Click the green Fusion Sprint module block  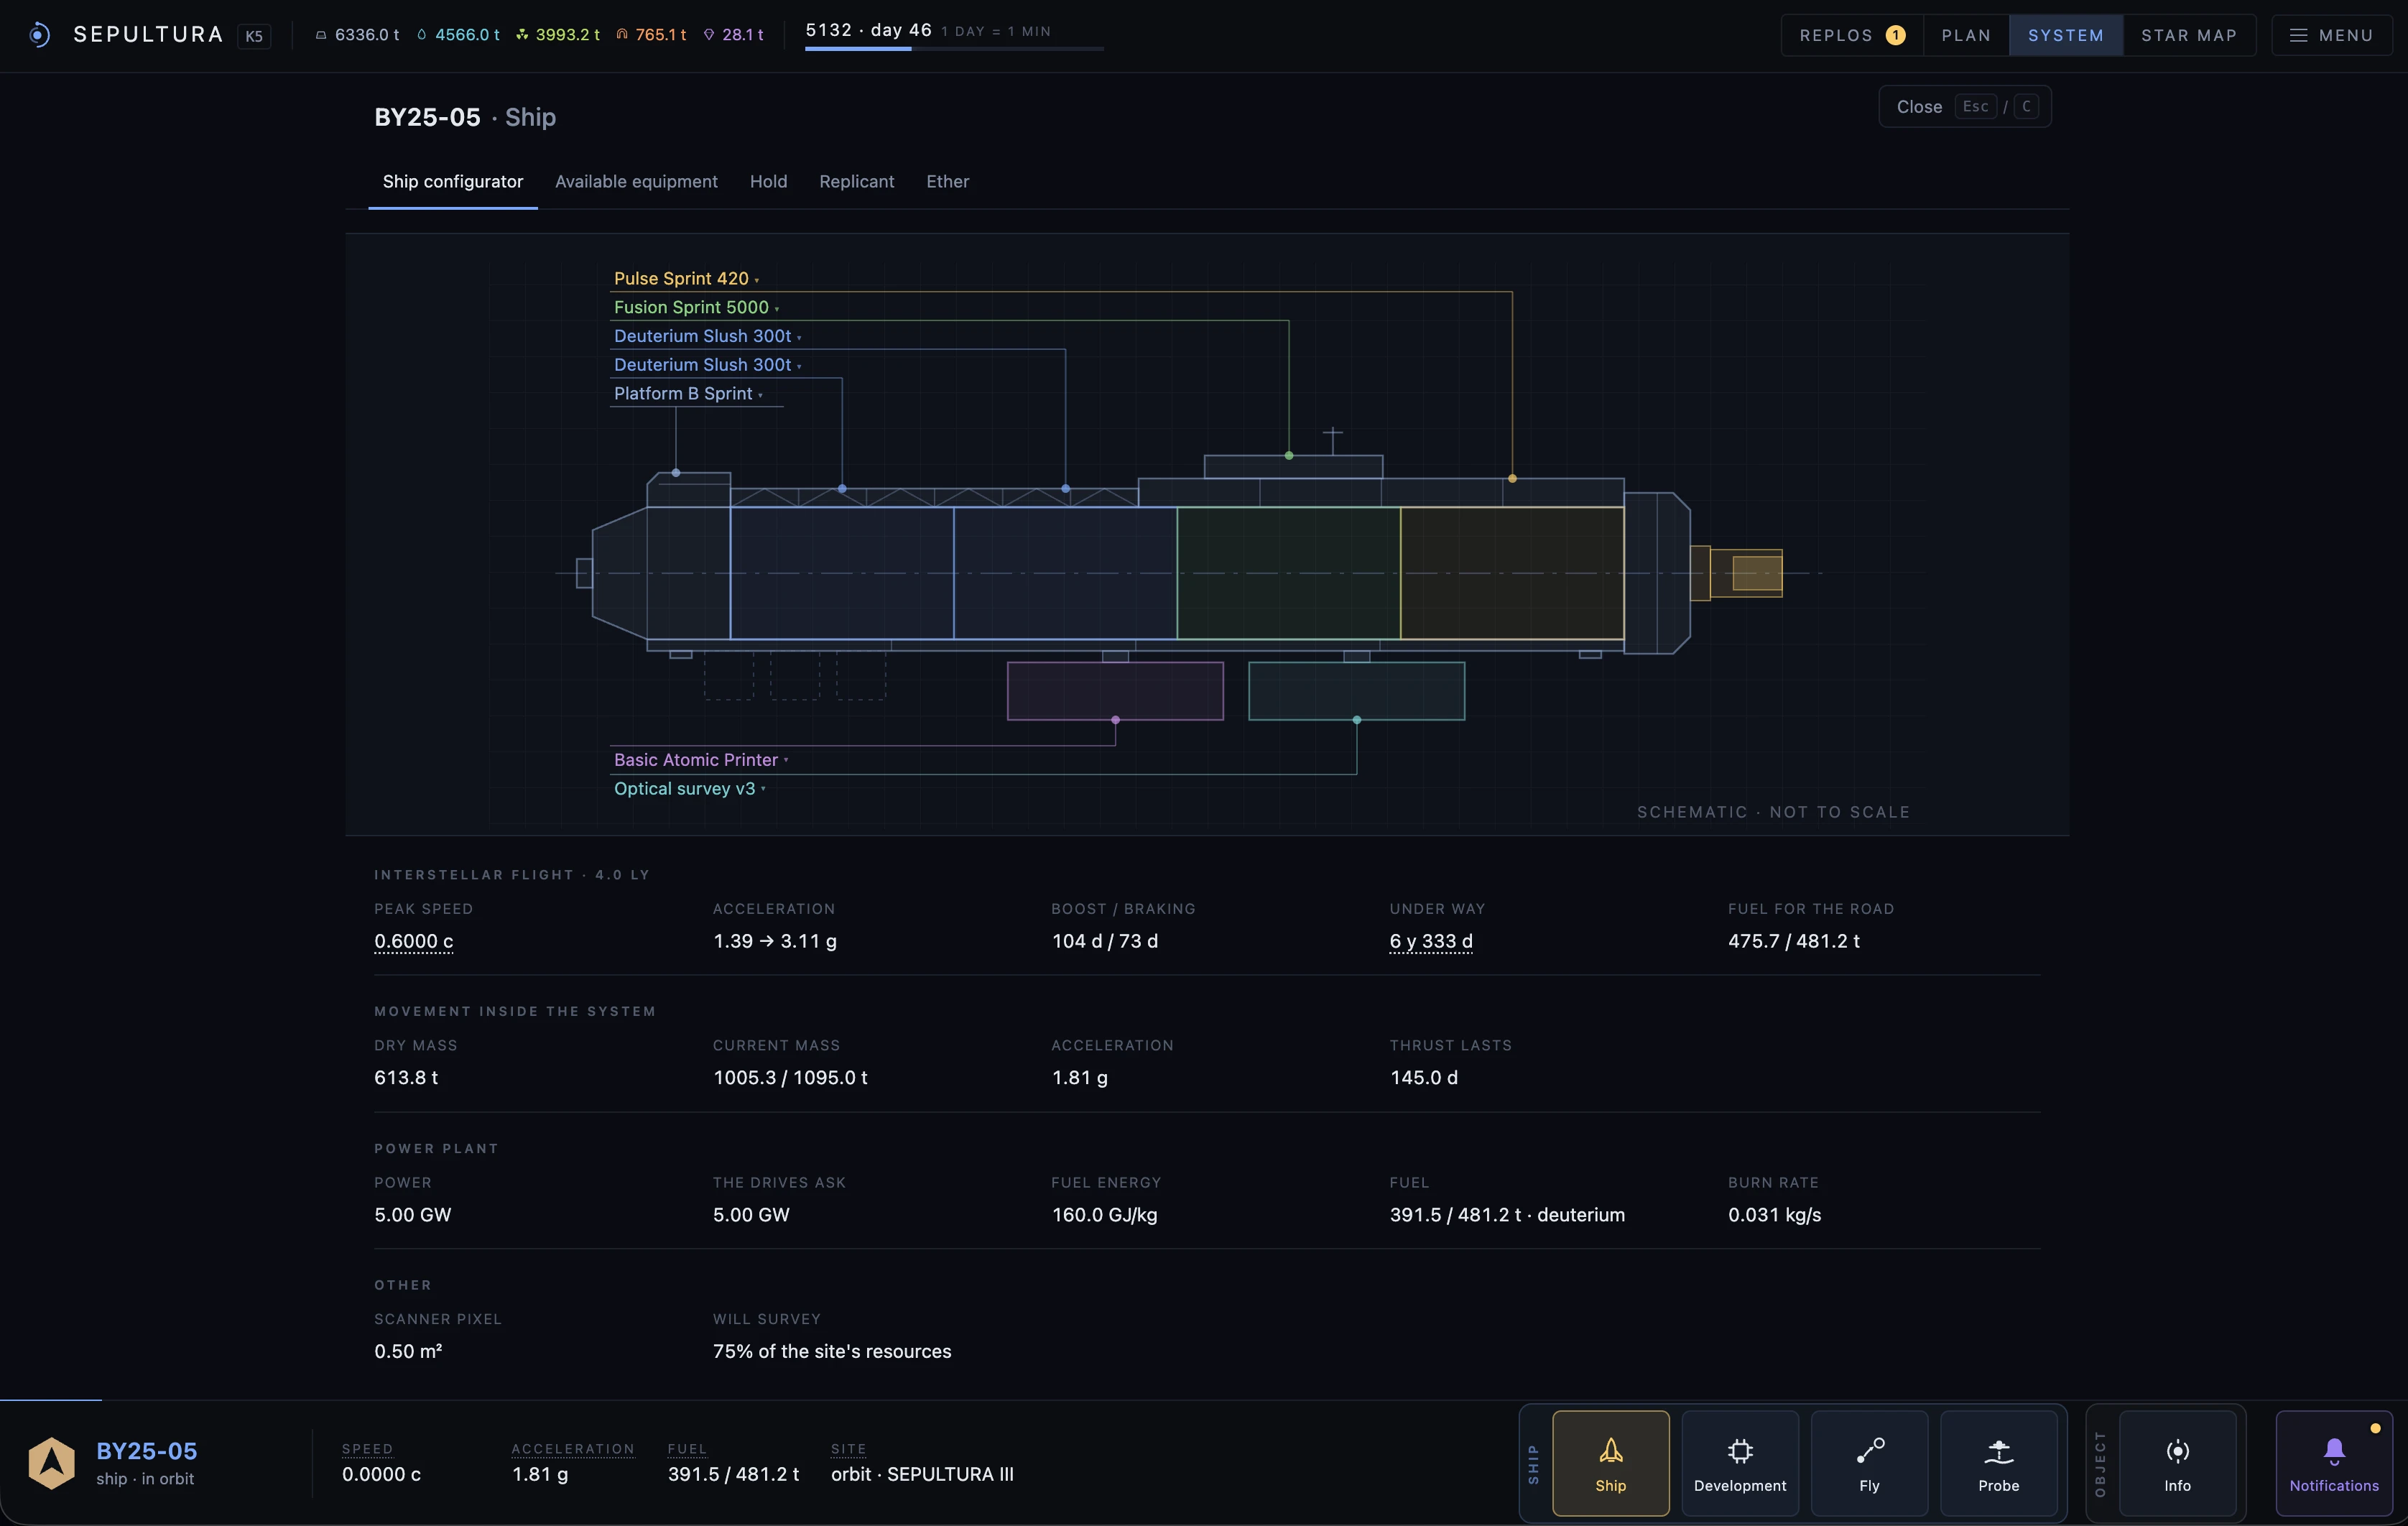[1288, 573]
